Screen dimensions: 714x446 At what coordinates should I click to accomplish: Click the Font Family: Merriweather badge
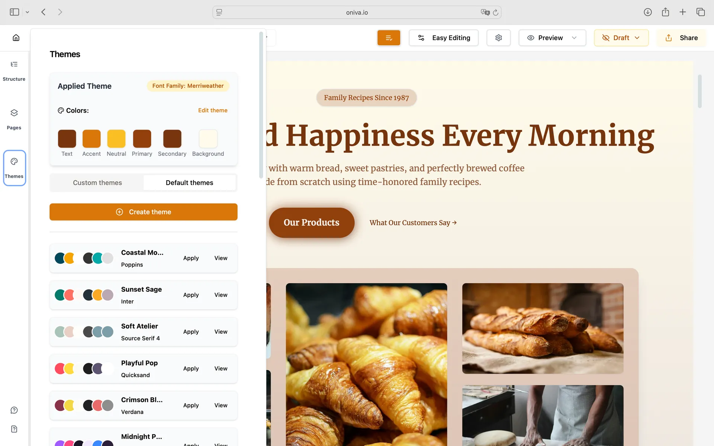point(188,86)
